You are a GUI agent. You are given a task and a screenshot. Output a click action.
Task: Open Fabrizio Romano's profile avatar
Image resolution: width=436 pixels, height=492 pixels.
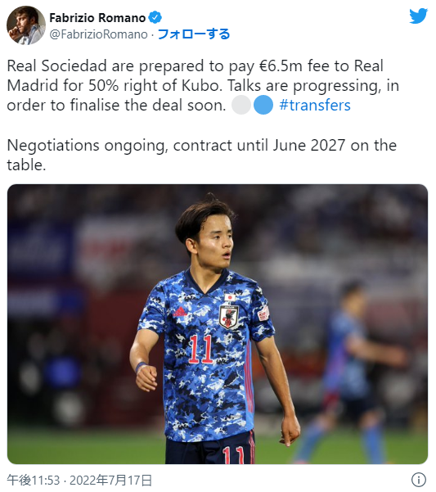[26, 25]
